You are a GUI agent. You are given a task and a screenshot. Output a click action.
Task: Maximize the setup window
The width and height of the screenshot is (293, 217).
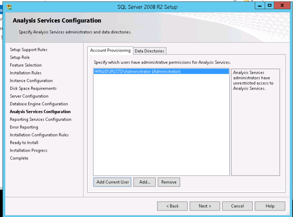(269, 6)
